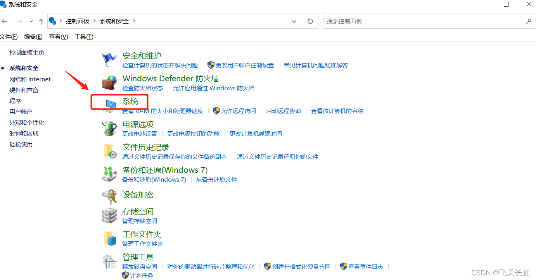Image resolution: width=536 pixels, height=280 pixels.
Task: Open the Administrative Tools gear icon
Action: 109,261
